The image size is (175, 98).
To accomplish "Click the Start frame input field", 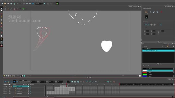I will [x=42, y=82].
